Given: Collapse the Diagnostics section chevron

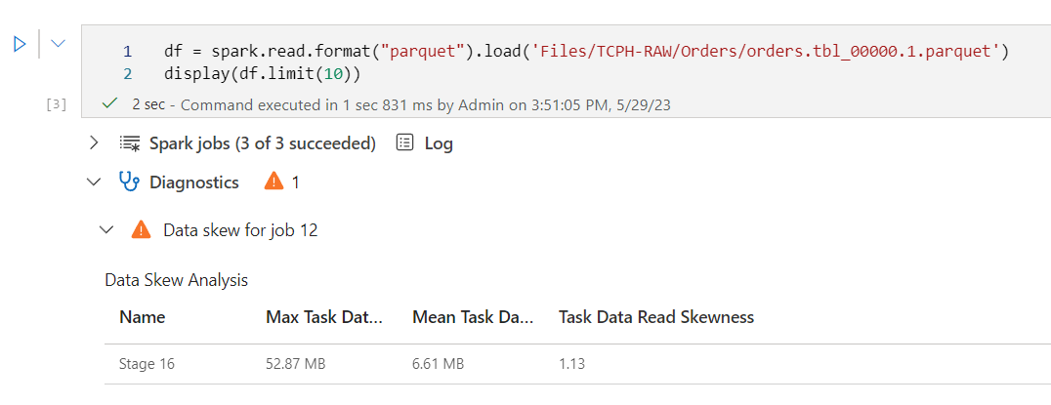Looking at the screenshot, I should click(94, 182).
